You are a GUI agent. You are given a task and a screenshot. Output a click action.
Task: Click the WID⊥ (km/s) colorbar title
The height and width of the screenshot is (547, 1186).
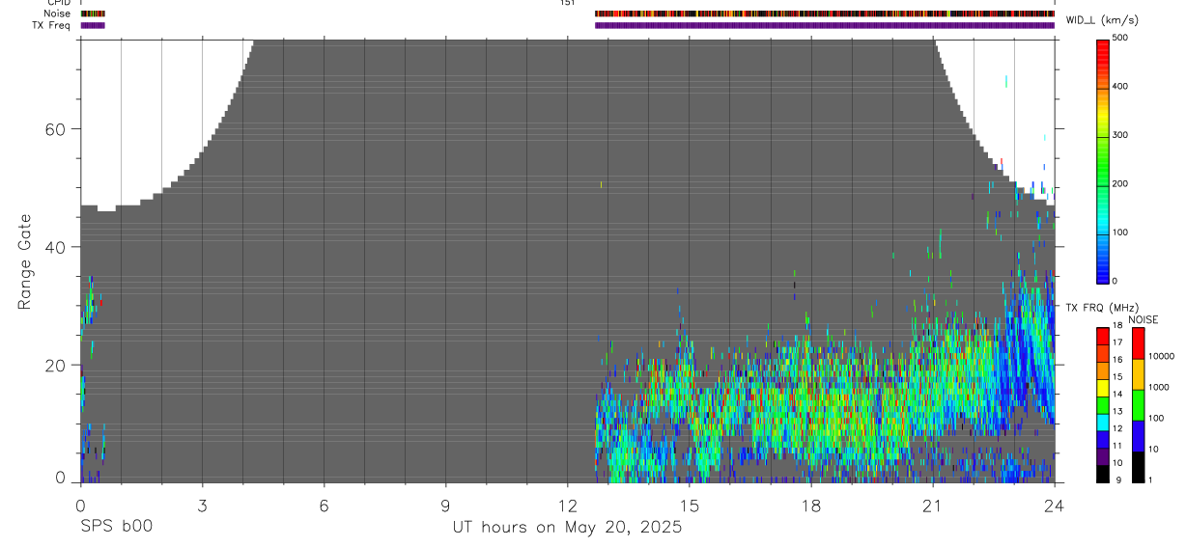point(1104,20)
